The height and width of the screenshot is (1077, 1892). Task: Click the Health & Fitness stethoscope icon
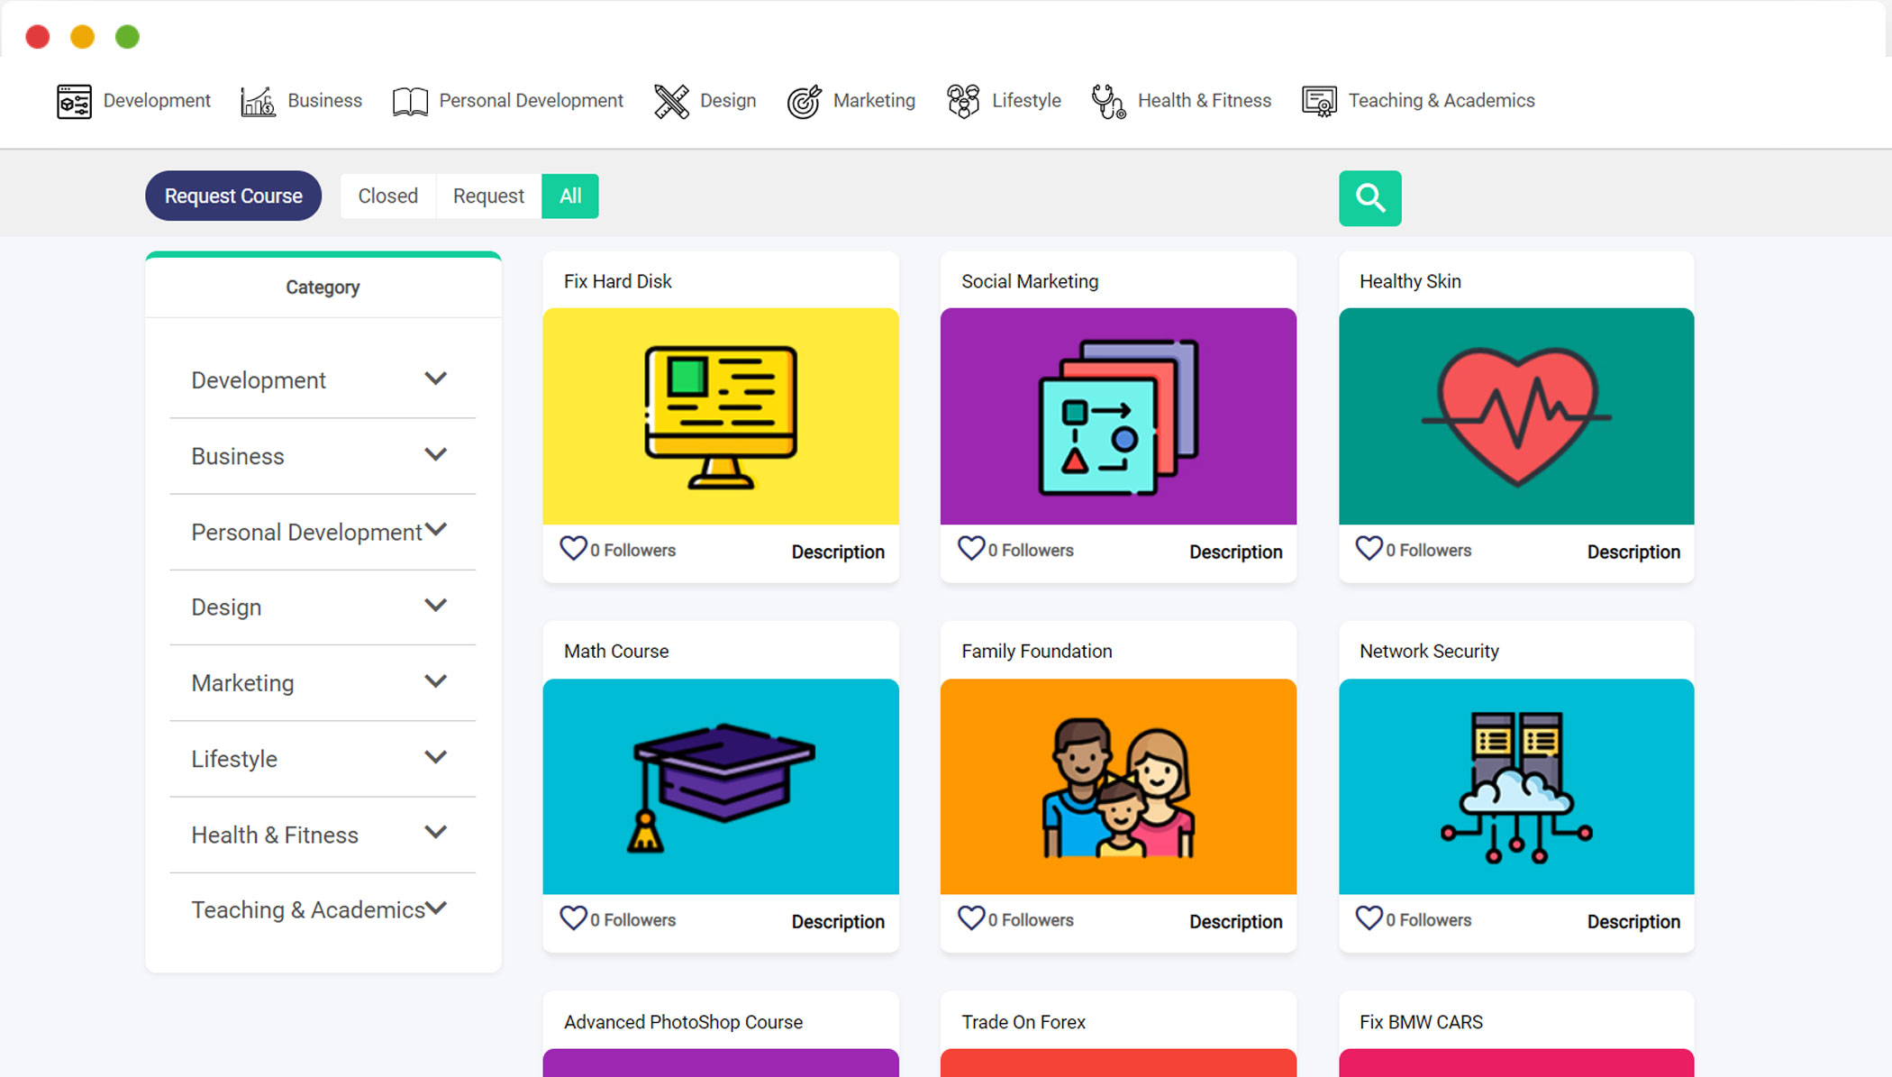pyautogui.click(x=1108, y=101)
